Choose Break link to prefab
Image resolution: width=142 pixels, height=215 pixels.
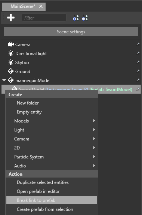pos(52,200)
